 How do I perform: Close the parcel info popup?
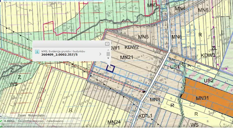(107, 44)
